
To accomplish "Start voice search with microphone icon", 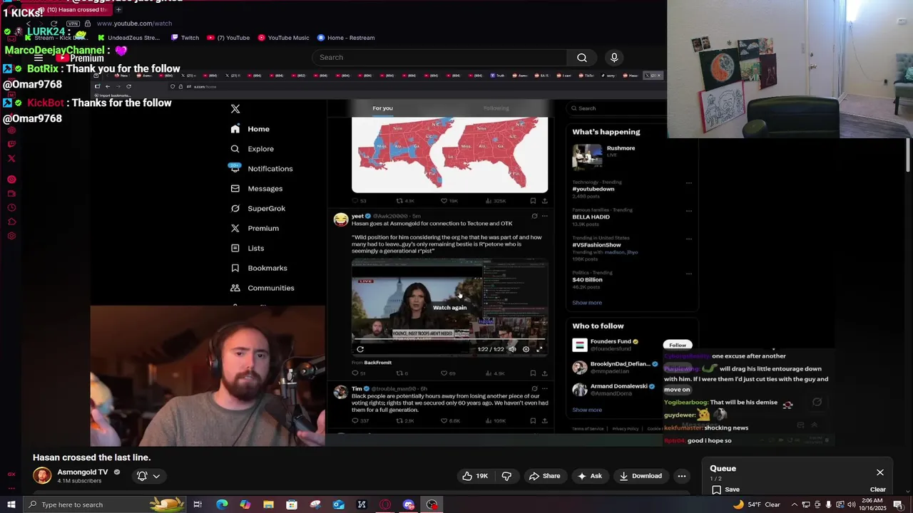I will coord(614,58).
